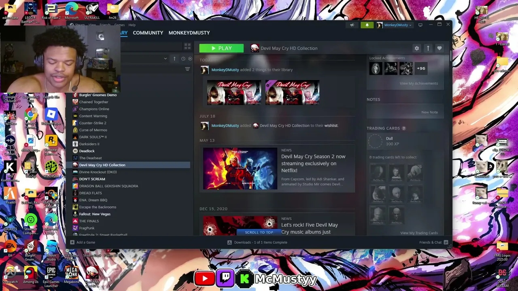Open Friends & Chat panel
The width and height of the screenshot is (518, 291).
pos(433,242)
